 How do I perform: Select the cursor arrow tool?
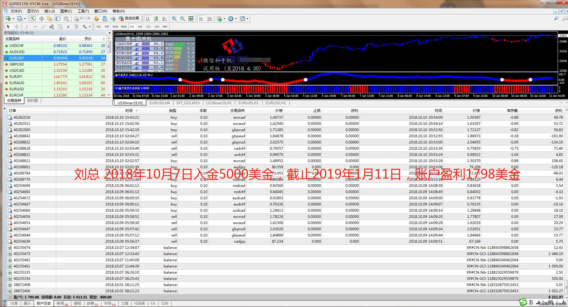click(8, 27)
